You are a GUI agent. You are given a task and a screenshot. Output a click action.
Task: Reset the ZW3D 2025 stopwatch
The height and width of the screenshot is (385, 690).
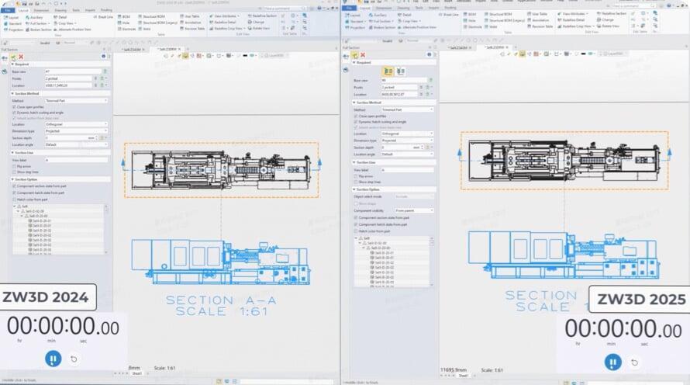[x=634, y=362]
